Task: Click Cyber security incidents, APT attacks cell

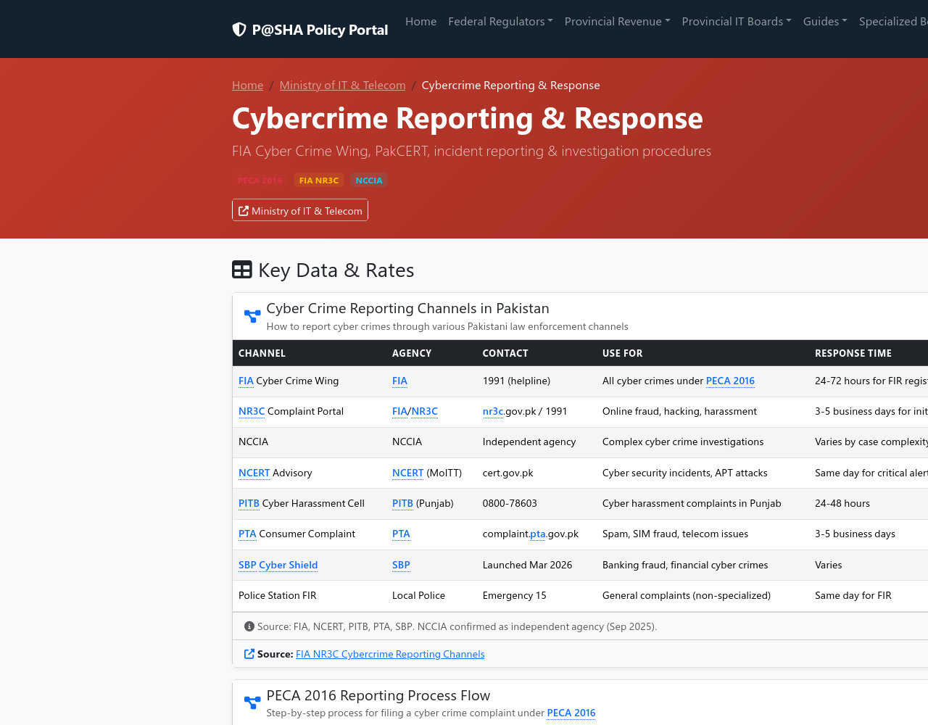Action: [x=703, y=473]
